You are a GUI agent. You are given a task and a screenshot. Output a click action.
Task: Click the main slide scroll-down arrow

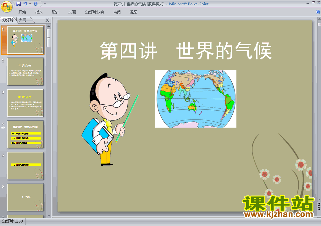[319, 200]
